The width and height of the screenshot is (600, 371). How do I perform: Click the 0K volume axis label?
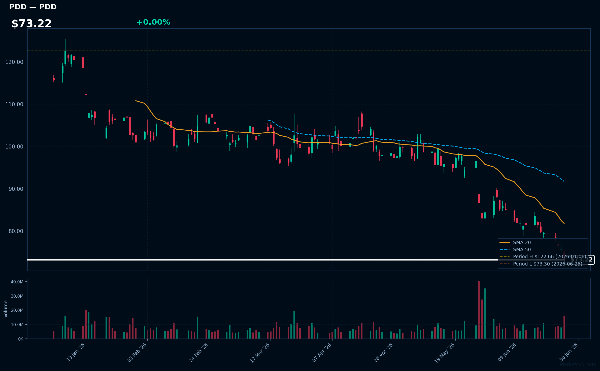(21, 339)
